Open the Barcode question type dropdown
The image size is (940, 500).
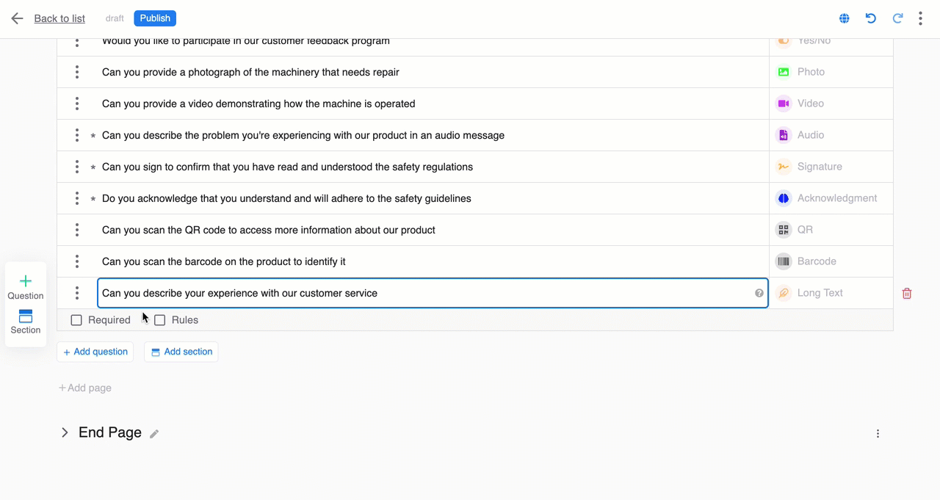click(x=831, y=261)
